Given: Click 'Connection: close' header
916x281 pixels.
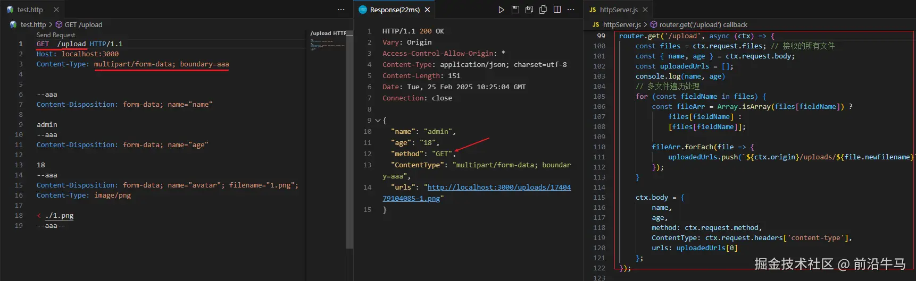Looking at the screenshot, I should pos(417,98).
